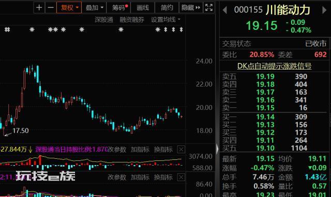Zoom out chart with minus icon

pyautogui.click(x=51, y=8)
